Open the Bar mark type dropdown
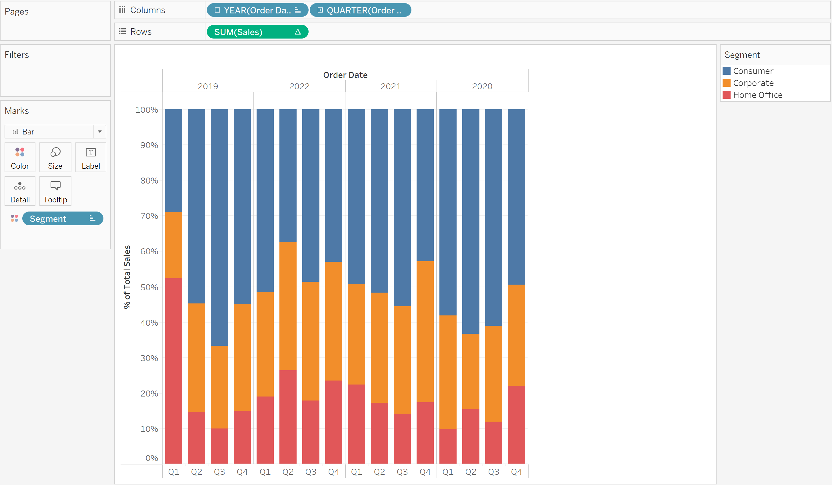 tap(99, 132)
